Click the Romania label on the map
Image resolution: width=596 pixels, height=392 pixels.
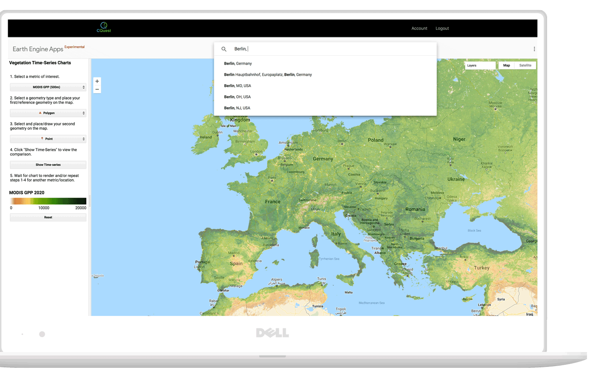(415, 210)
